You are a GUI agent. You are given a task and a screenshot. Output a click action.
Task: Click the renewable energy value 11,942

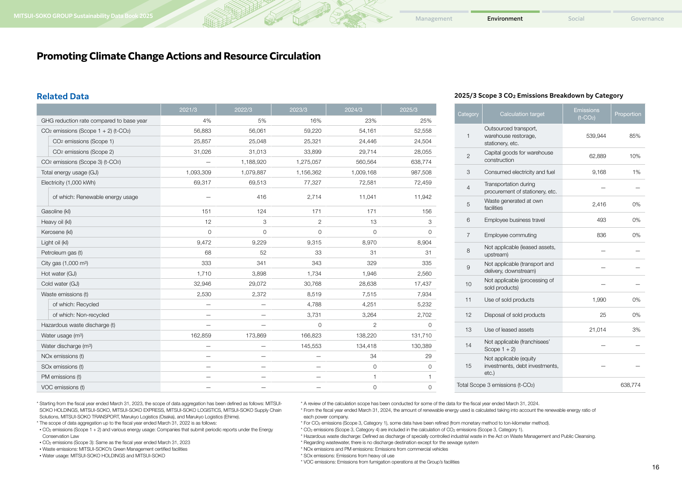point(423,197)
